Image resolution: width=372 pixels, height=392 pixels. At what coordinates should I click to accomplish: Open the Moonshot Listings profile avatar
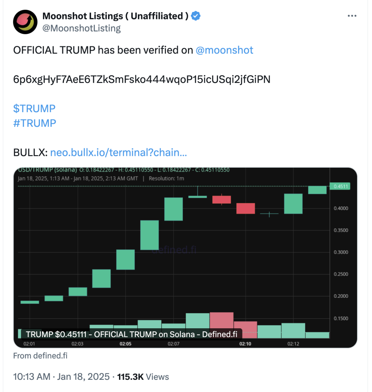[25, 22]
